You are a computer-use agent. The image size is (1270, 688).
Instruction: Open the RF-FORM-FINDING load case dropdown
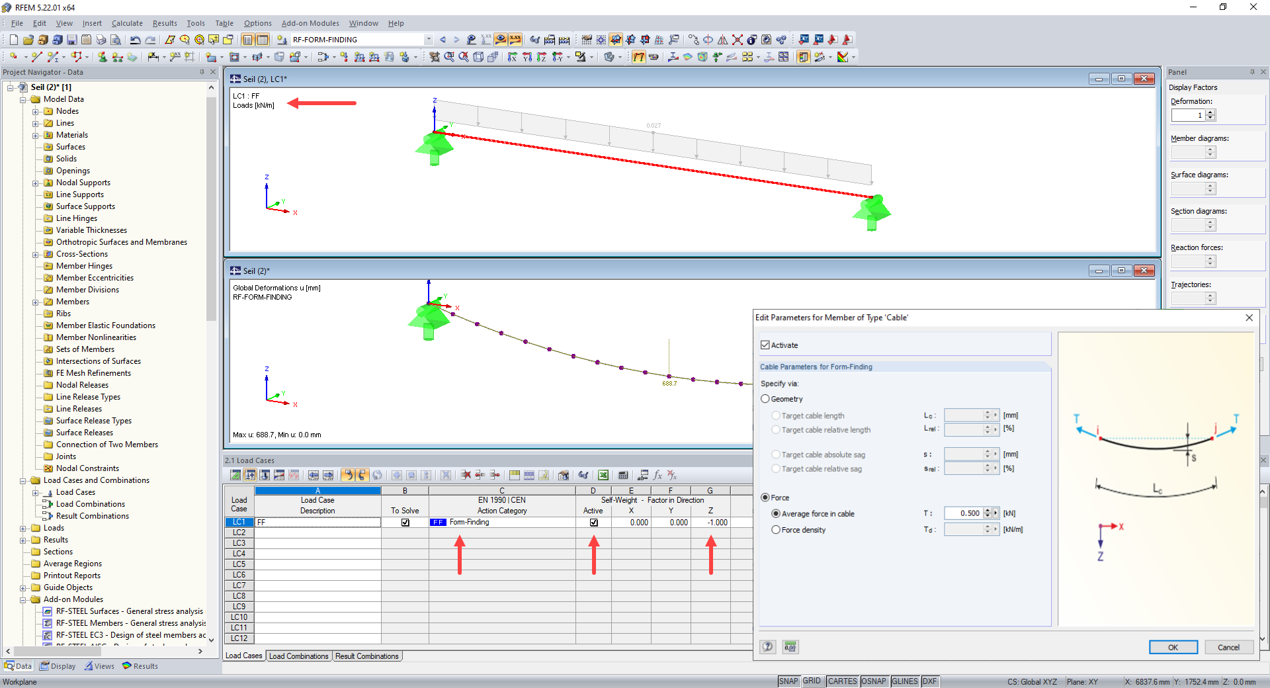point(429,39)
